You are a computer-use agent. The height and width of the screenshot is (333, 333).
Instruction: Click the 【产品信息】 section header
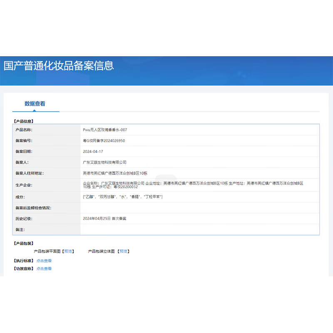pos(22,121)
